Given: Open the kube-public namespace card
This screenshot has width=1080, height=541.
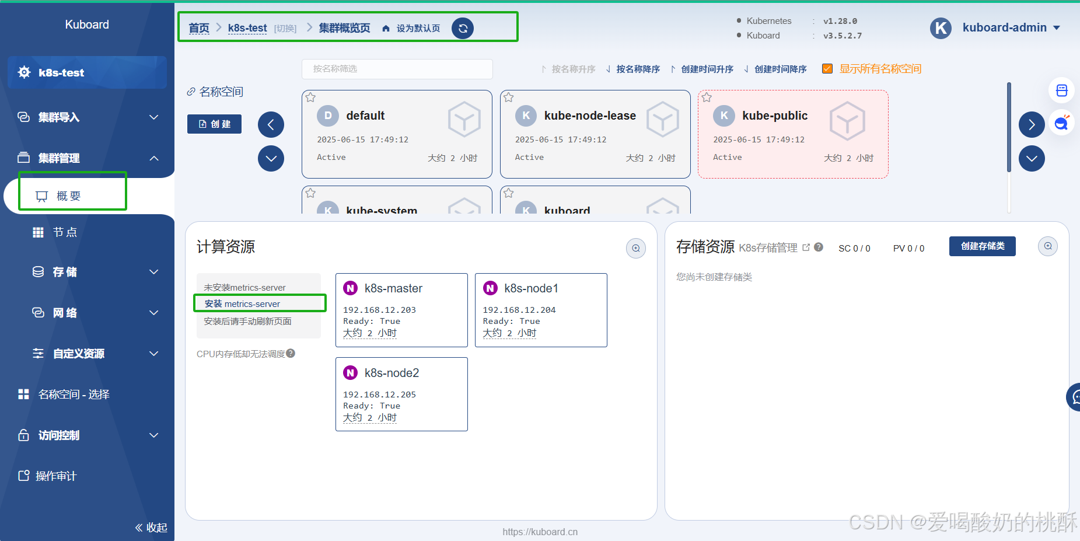Looking at the screenshot, I should [793, 134].
